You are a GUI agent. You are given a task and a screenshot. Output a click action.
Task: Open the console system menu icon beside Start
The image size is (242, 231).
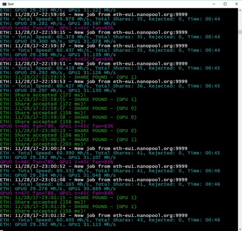pyautogui.click(x=4, y=4)
